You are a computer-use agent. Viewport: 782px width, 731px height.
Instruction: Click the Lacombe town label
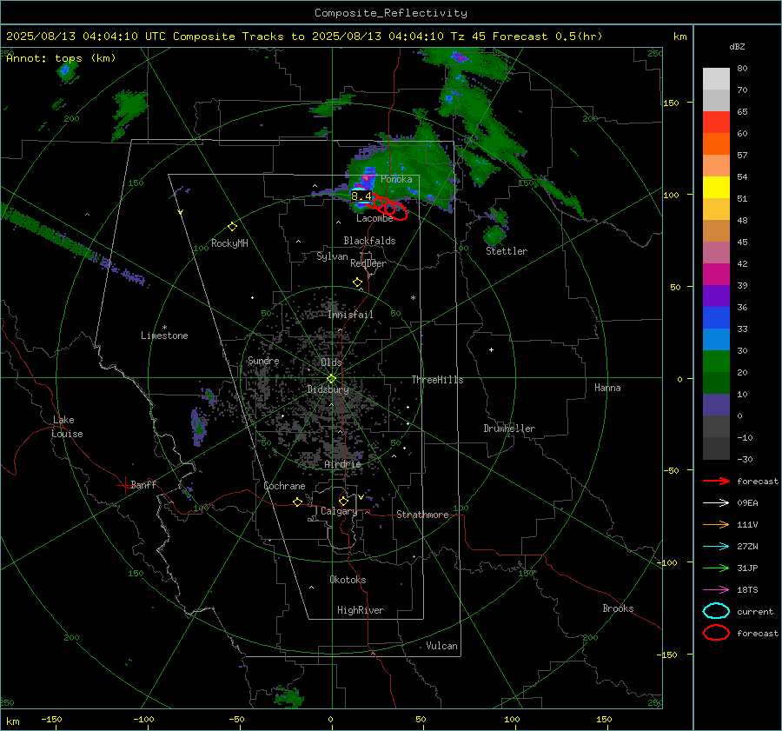point(374,218)
